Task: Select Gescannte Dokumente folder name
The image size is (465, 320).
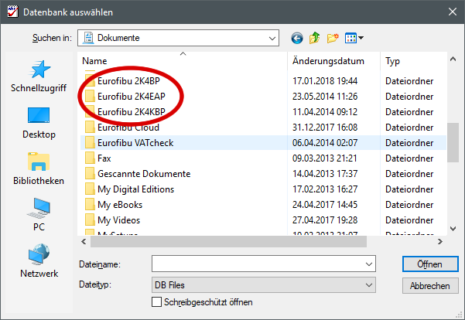Action: click(144, 174)
